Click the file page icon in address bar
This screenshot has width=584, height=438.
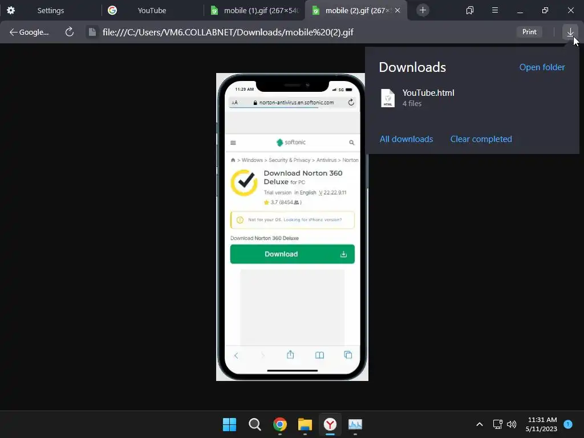click(x=92, y=32)
